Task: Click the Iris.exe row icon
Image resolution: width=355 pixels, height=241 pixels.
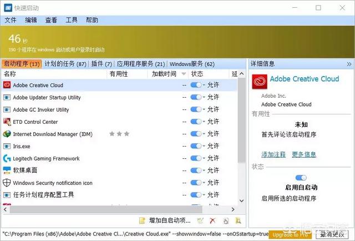Action: tap(7, 146)
